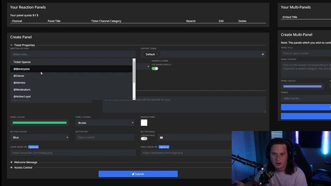The width and height of the screenshot is (331, 186).
Task: Click the Embed Title column header
Action: (x=290, y=17)
